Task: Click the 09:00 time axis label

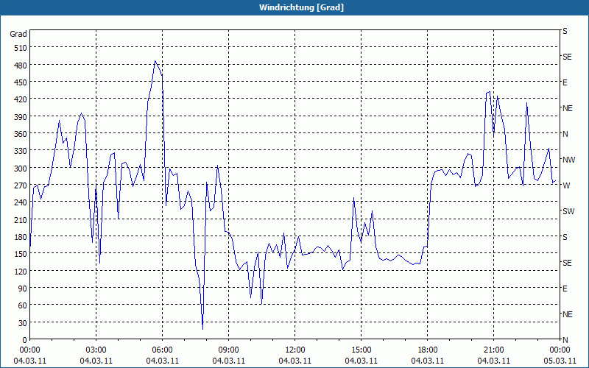Action: (229, 350)
